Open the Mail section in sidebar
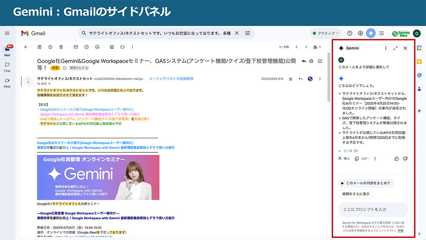The width and height of the screenshot is (426, 240). 7,51
